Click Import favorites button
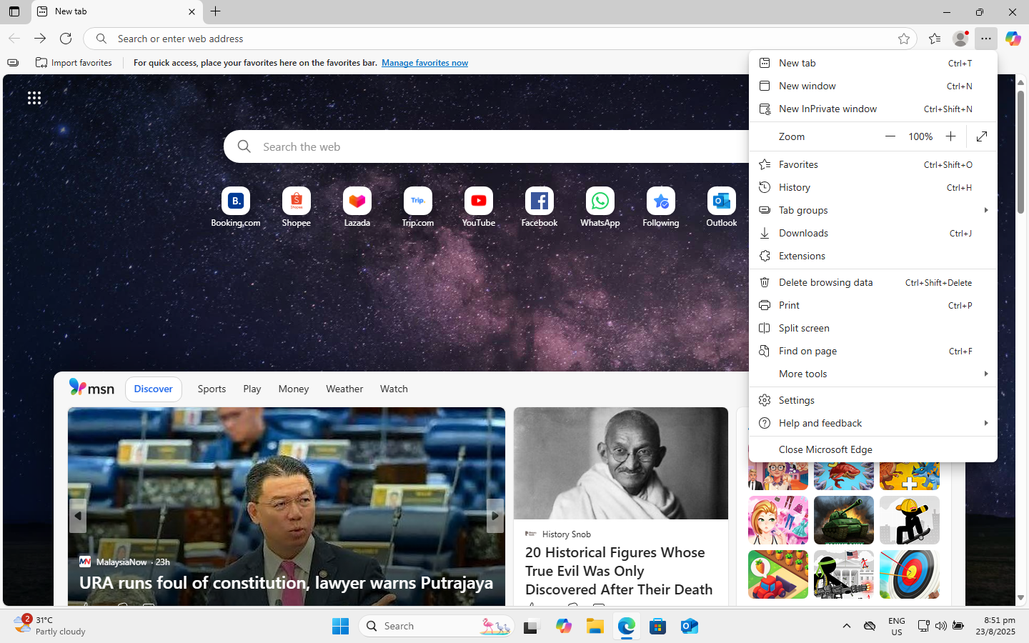1029x643 pixels. (74, 63)
